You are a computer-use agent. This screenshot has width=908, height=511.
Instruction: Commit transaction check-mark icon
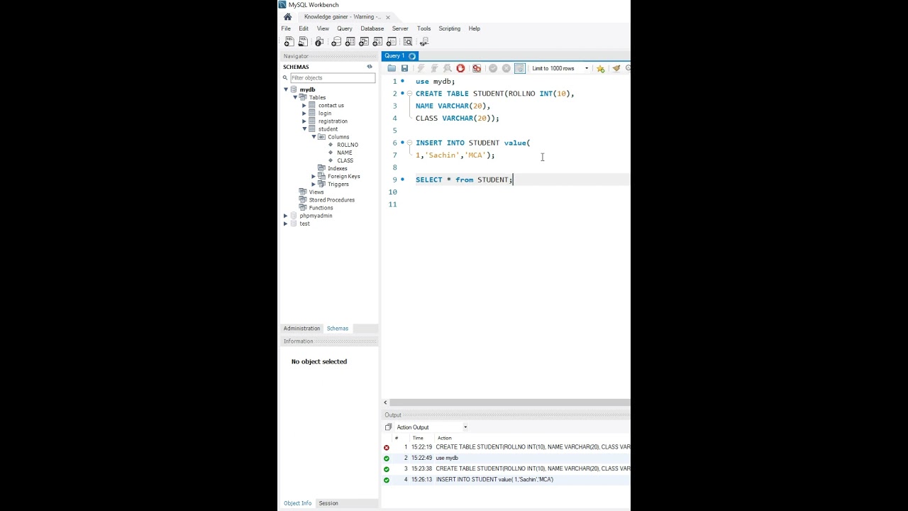click(x=493, y=68)
